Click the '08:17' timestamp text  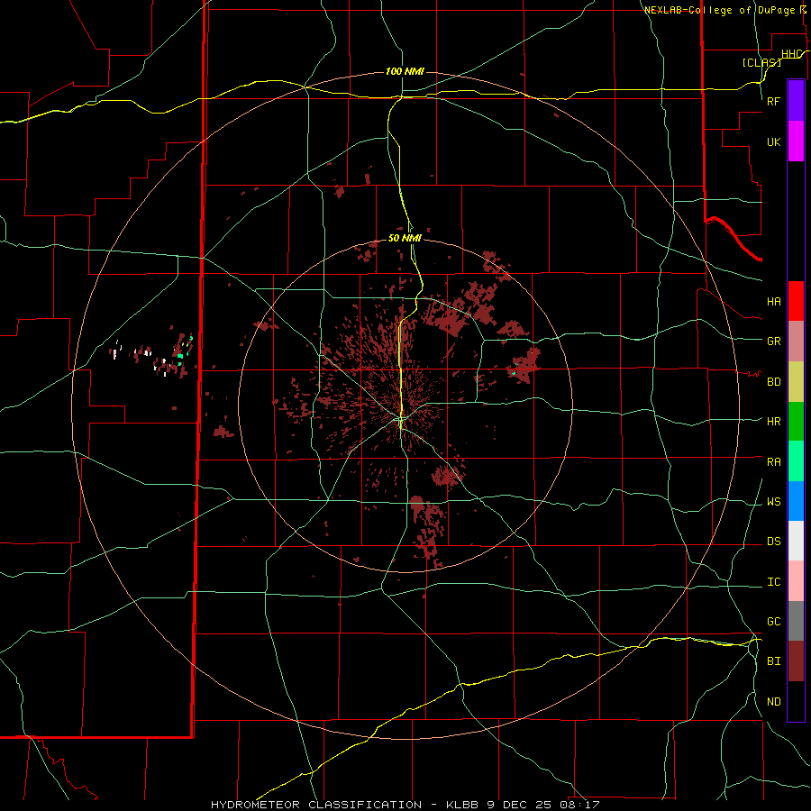[x=579, y=805]
